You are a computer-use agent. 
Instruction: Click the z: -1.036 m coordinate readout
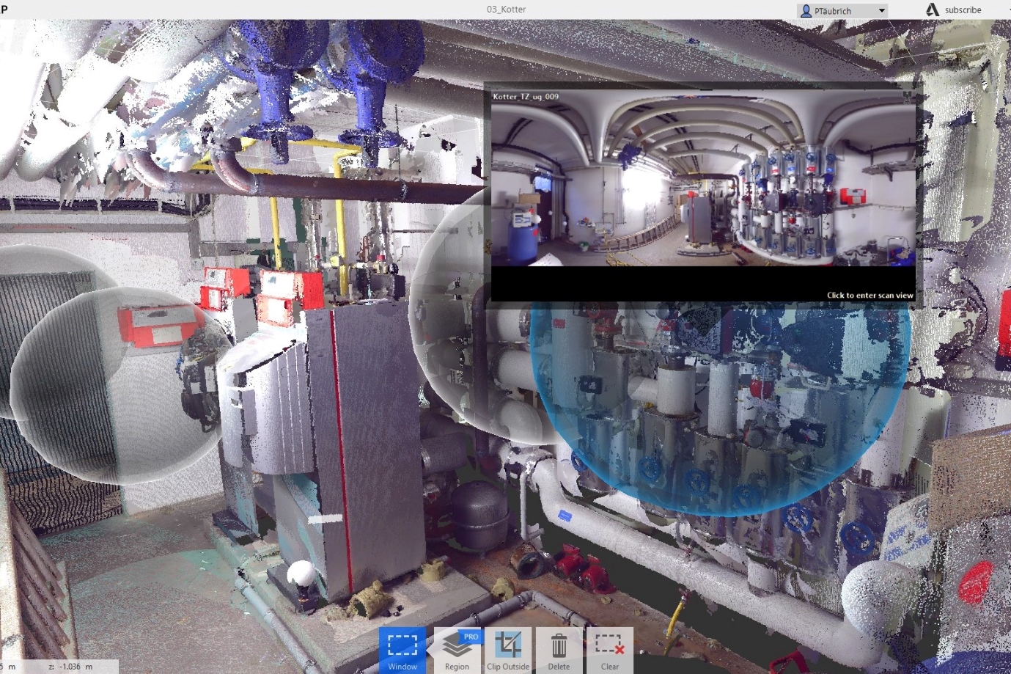[70, 667]
